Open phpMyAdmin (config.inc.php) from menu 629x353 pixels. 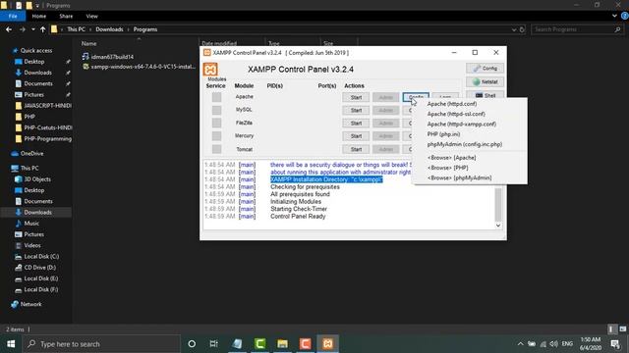click(465, 144)
